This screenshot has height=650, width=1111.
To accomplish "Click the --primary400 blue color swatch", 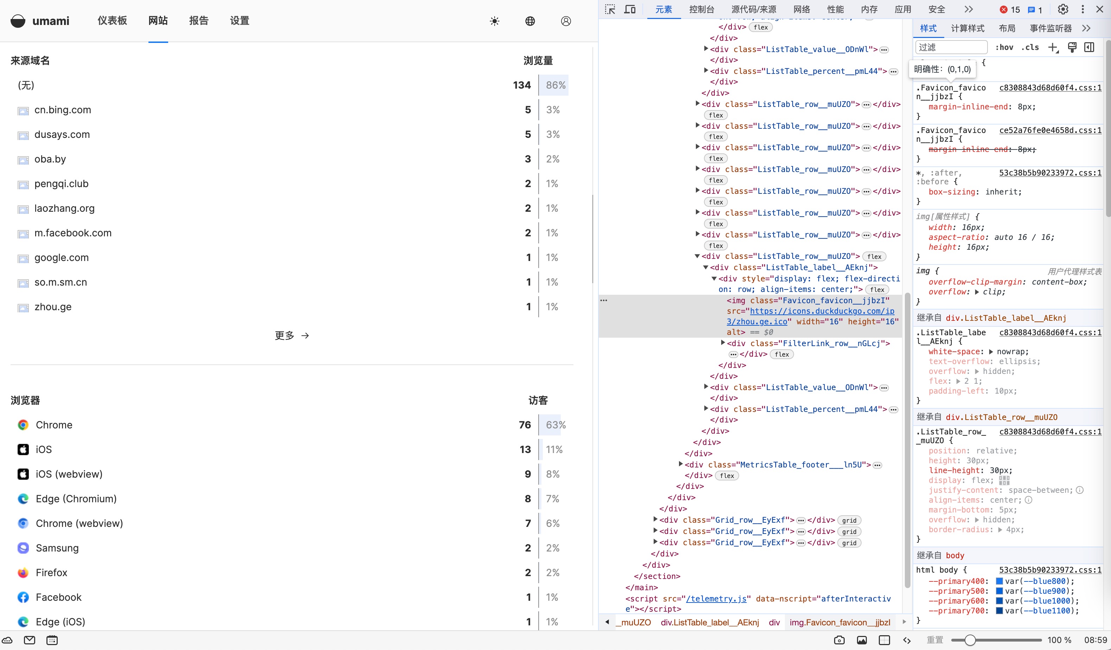I will (x=999, y=581).
